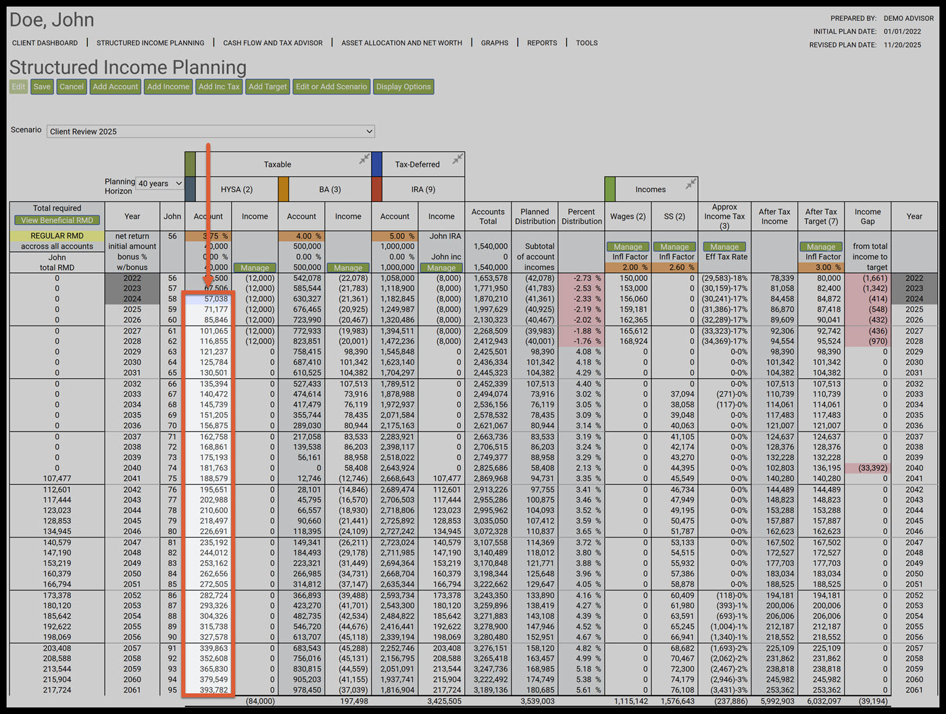Collapse the Taxable account group
The height and width of the screenshot is (714, 946).
364,159
